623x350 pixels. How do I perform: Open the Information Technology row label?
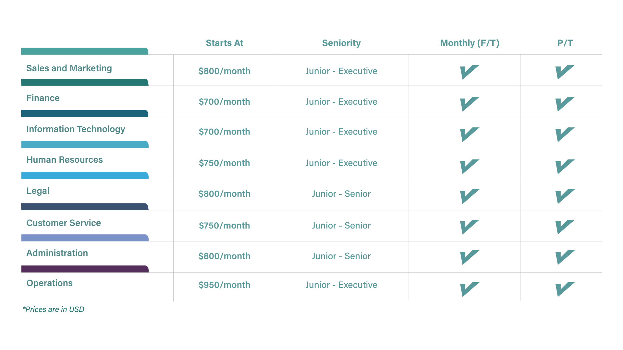(x=76, y=129)
